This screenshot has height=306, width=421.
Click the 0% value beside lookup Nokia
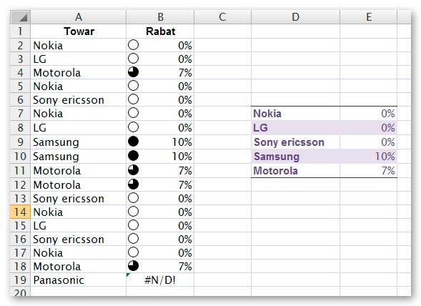(x=369, y=114)
